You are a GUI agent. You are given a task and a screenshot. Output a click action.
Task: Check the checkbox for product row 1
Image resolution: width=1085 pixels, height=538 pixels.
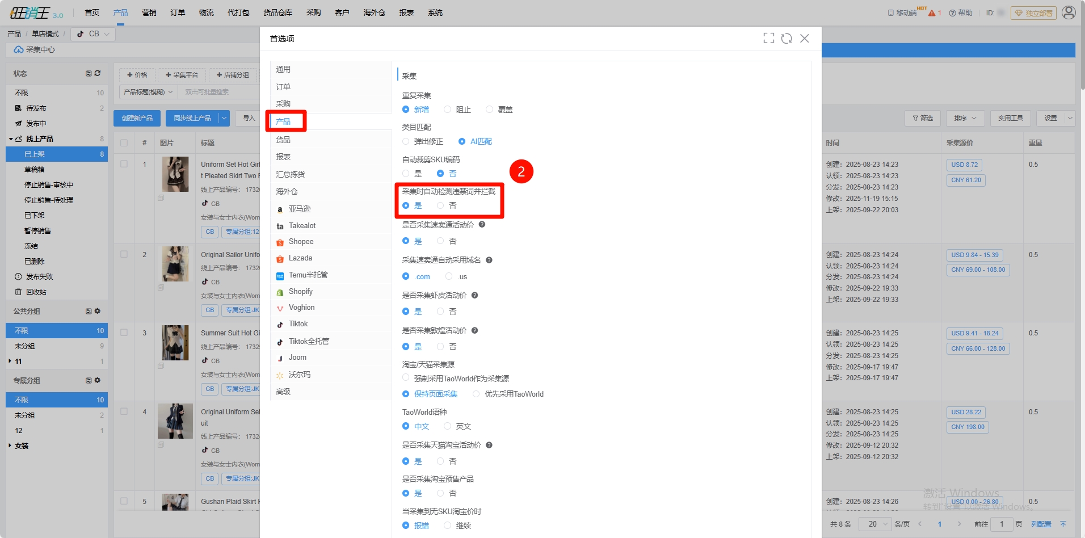tap(124, 164)
